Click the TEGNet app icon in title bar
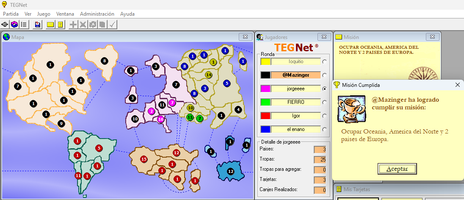464x200 pixels. 4,4
